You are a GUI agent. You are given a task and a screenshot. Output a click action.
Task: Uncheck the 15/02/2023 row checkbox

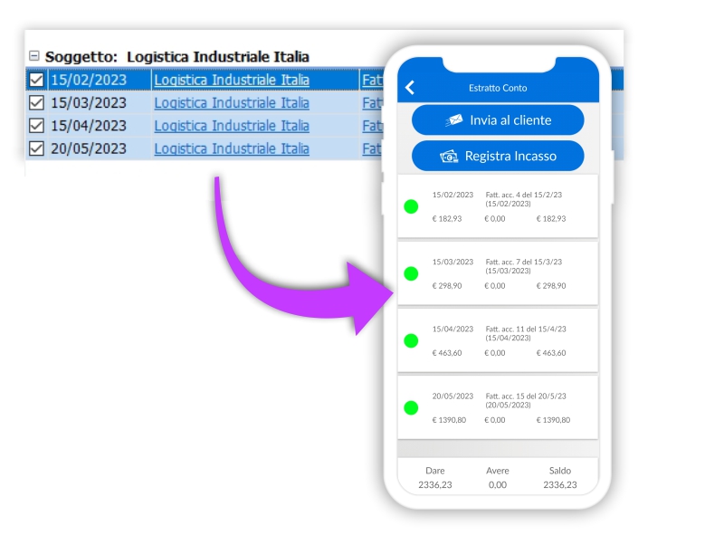36,80
